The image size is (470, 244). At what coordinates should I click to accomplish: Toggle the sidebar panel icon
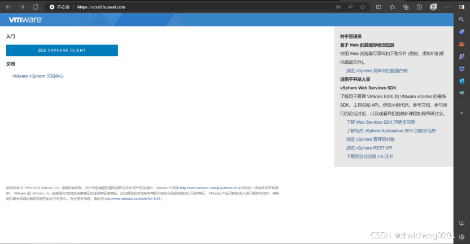[462, 7]
